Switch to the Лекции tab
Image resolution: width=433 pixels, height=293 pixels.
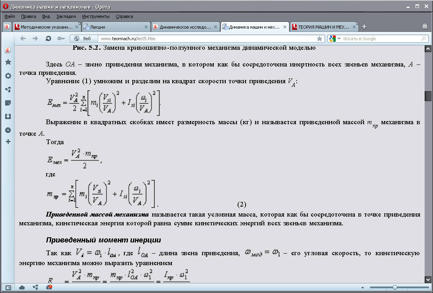(x=116, y=27)
